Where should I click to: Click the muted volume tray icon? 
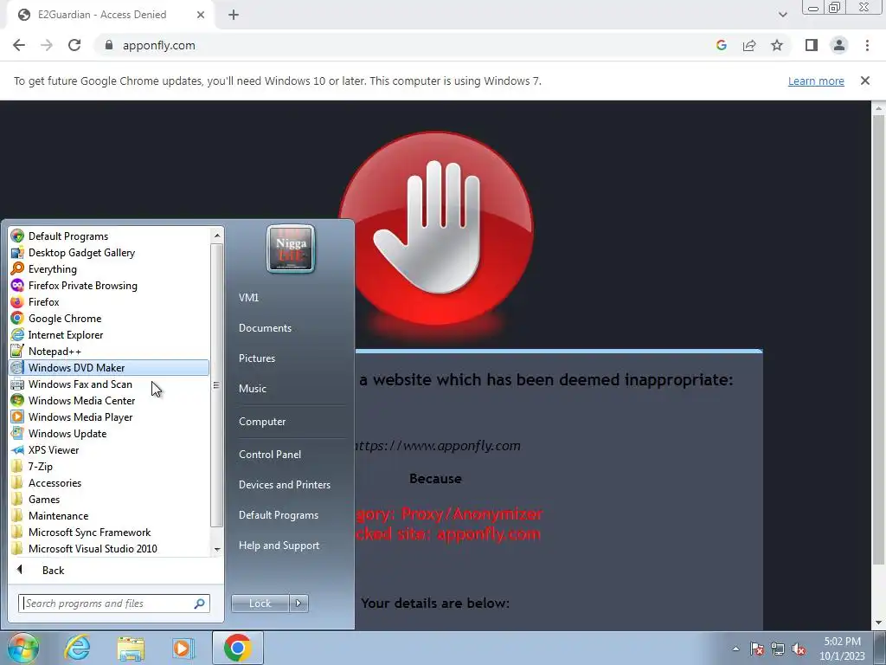tap(799, 649)
